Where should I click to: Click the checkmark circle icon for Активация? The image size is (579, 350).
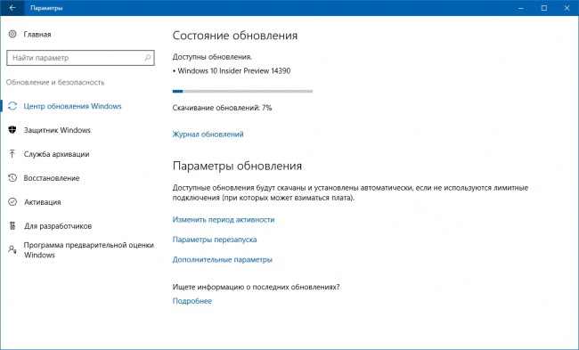12,202
